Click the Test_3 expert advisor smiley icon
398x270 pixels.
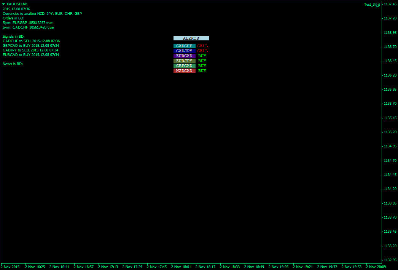[377, 5]
